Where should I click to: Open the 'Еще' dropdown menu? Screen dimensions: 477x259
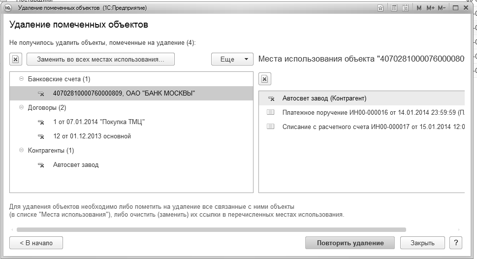click(x=232, y=59)
